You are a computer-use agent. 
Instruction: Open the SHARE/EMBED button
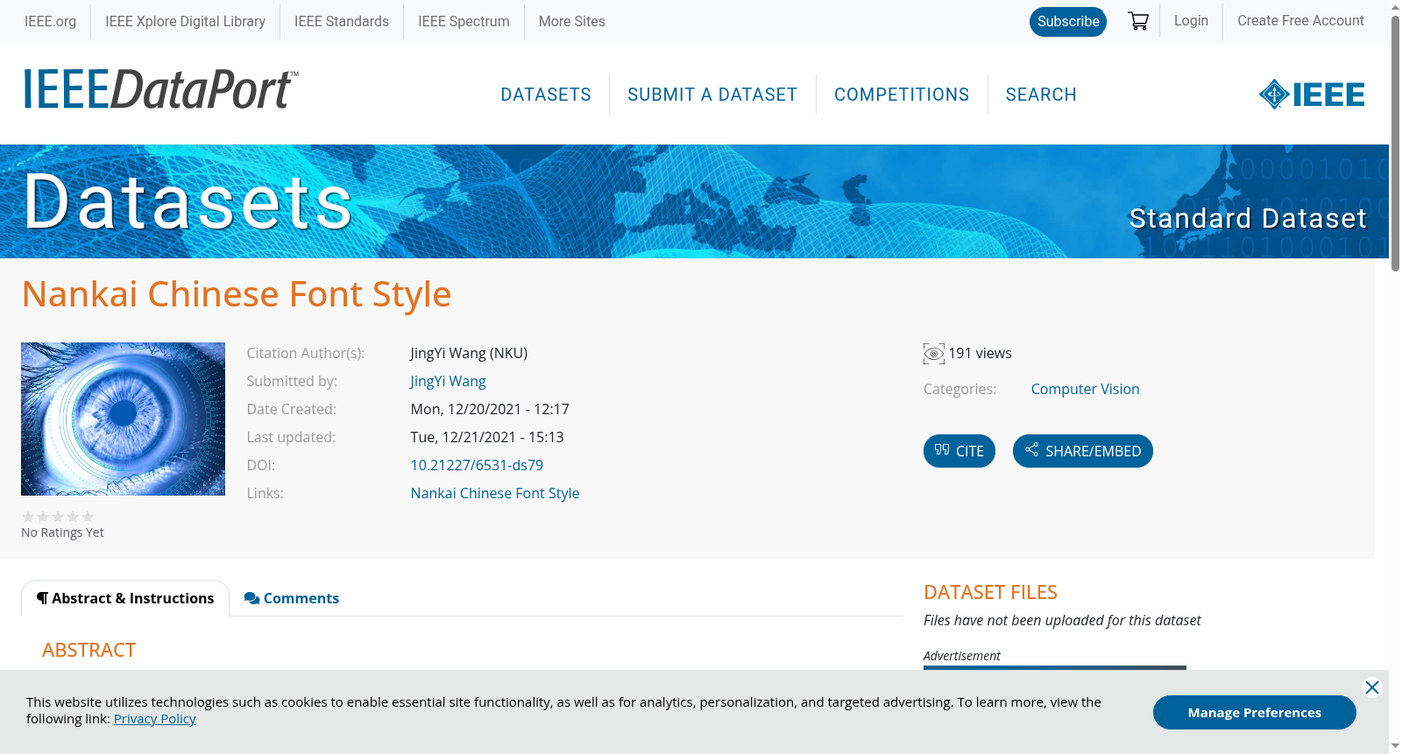point(1082,451)
